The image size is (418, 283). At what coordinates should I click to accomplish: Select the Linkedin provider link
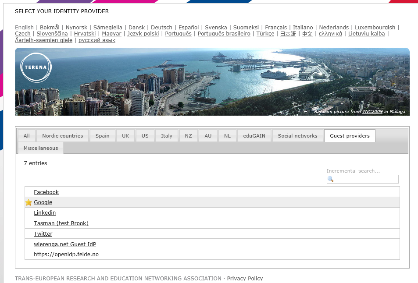(x=45, y=213)
